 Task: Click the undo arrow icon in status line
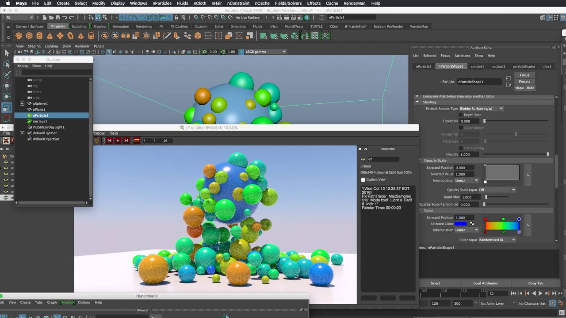[65, 18]
